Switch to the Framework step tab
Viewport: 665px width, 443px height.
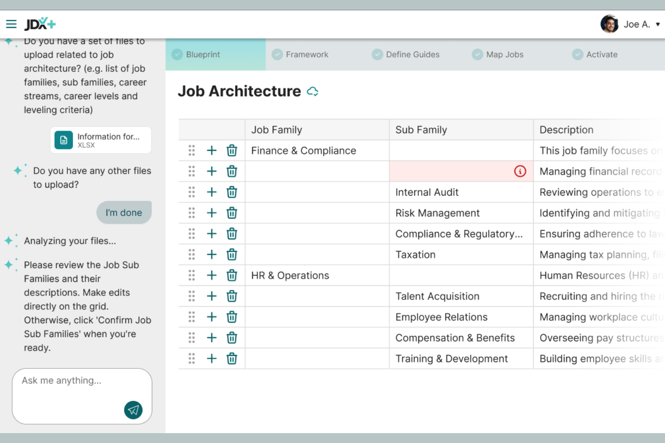point(300,54)
